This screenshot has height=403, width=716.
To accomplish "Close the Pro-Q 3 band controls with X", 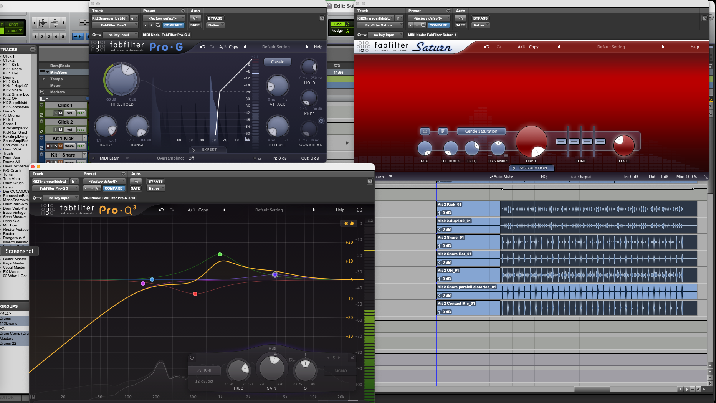I will click(352, 358).
